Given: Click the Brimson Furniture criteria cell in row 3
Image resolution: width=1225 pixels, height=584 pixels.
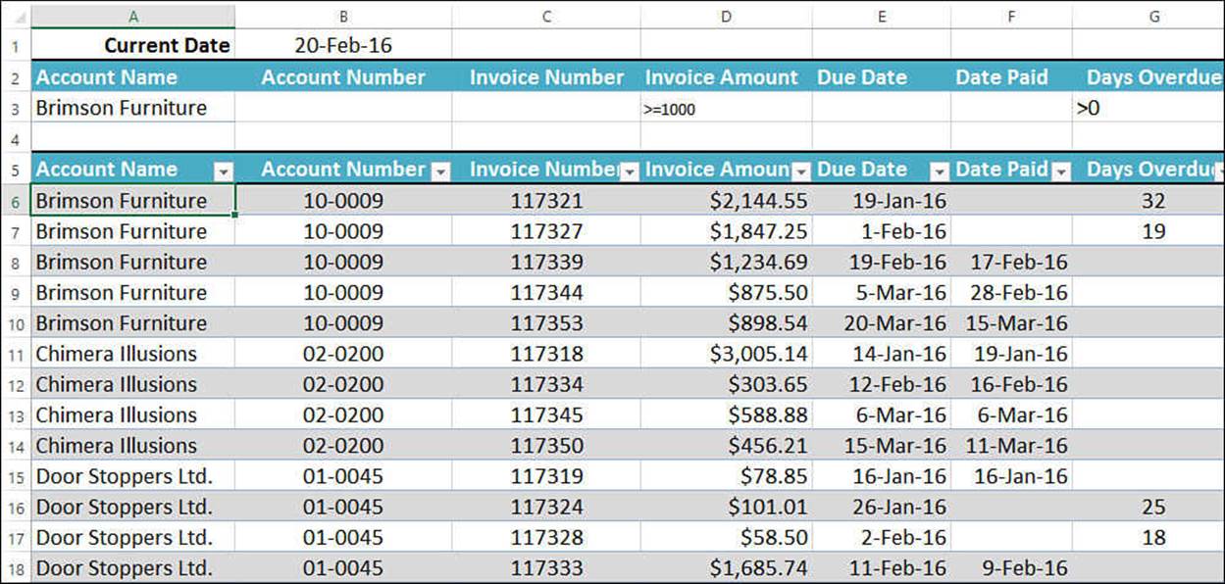Looking at the screenshot, I should click(x=132, y=109).
